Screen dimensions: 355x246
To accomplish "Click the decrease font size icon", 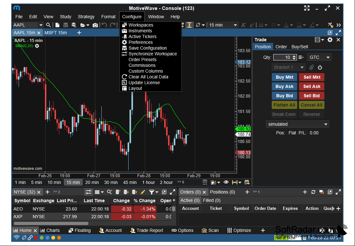I will [x=252, y=25].
